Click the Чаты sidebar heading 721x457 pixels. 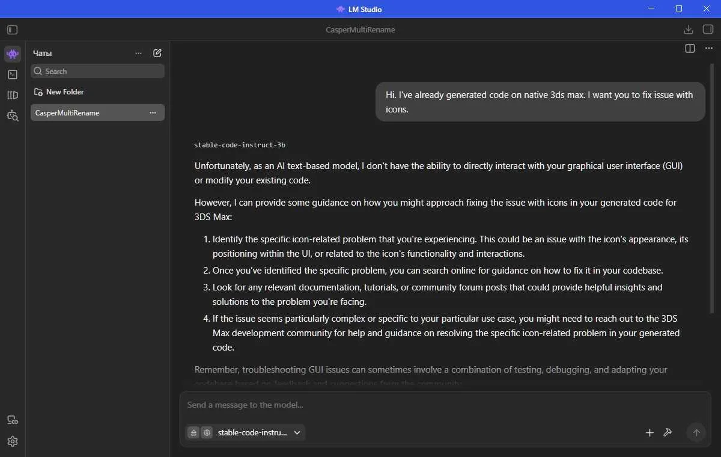(42, 53)
